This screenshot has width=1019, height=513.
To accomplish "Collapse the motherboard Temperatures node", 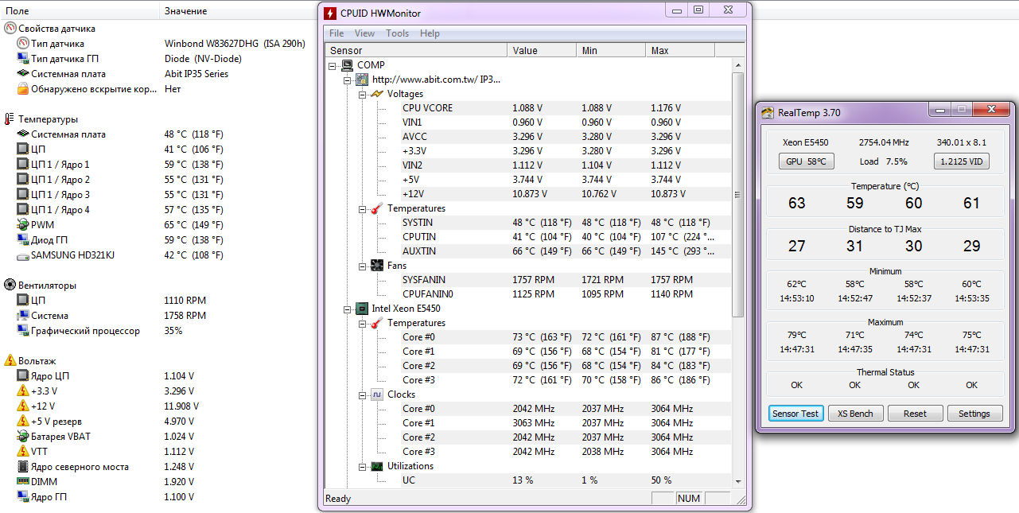I will 360,208.
